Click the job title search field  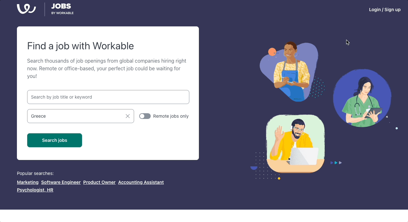pos(108,97)
